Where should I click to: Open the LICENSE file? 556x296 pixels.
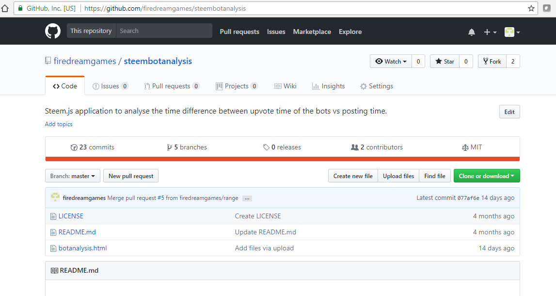point(71,216)
